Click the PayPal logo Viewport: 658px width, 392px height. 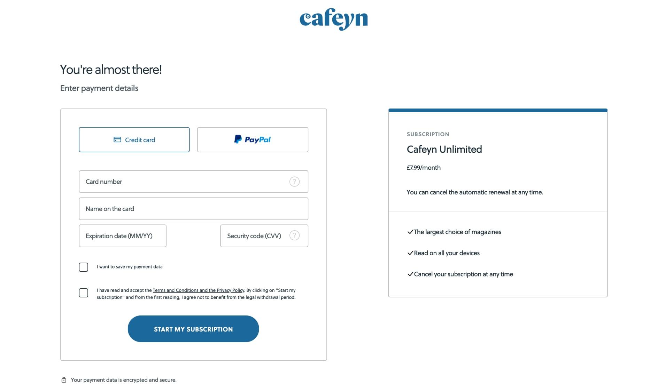click(x=253, y=139)
